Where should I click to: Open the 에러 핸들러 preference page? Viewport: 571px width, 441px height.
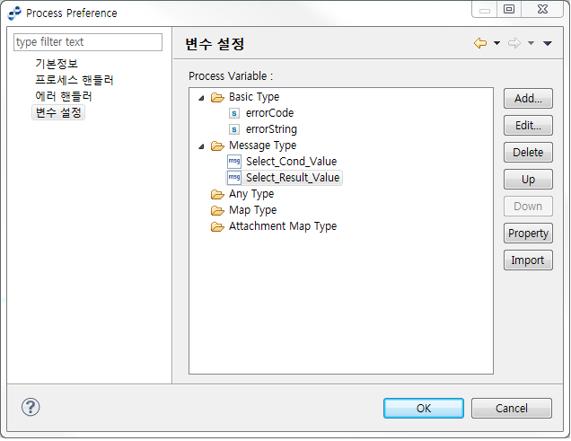(64, 96)
